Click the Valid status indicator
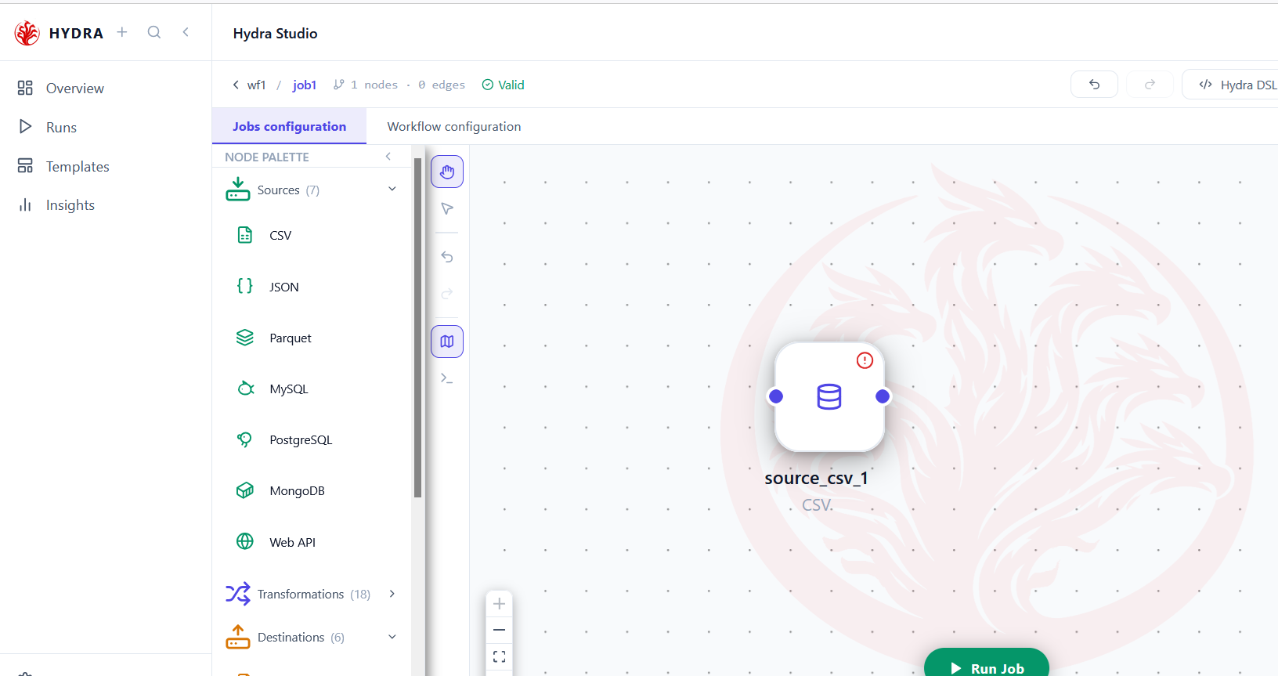This screenshot has height=676, width=1278. pos(504,85)
